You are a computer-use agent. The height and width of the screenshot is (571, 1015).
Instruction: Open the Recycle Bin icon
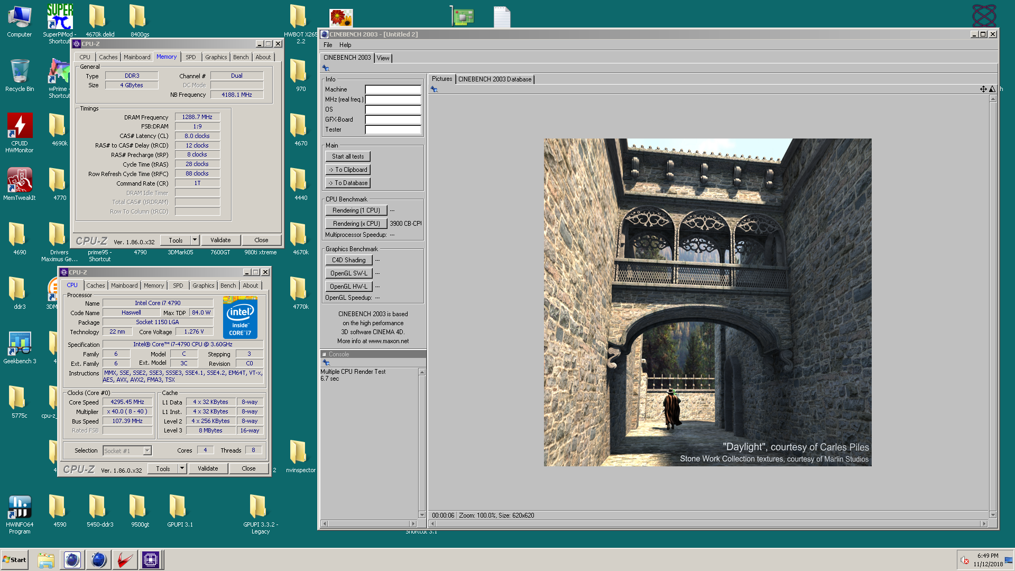click(x=20, y=76)
